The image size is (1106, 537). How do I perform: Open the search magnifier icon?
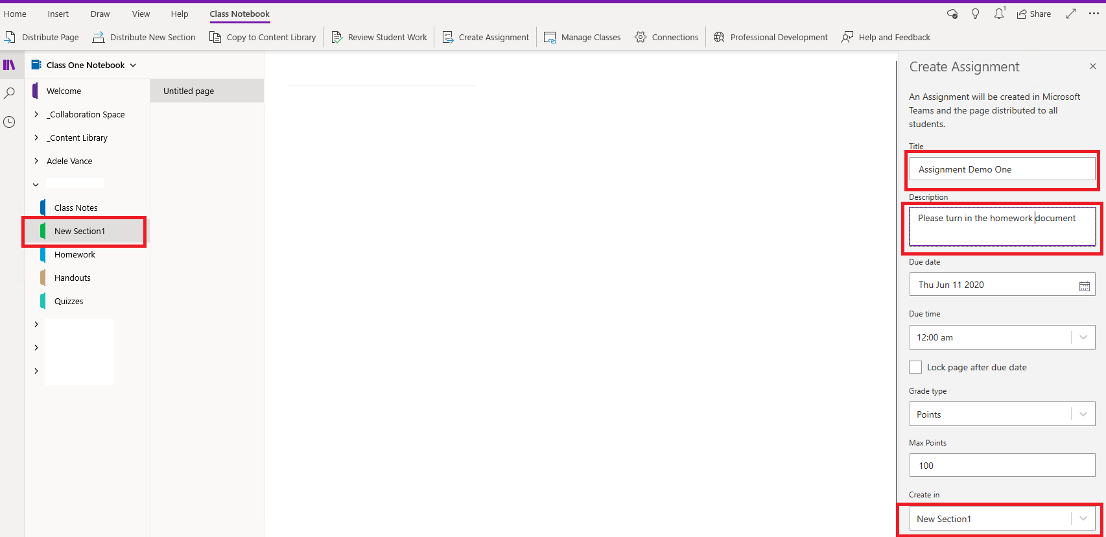coord(9,93)
